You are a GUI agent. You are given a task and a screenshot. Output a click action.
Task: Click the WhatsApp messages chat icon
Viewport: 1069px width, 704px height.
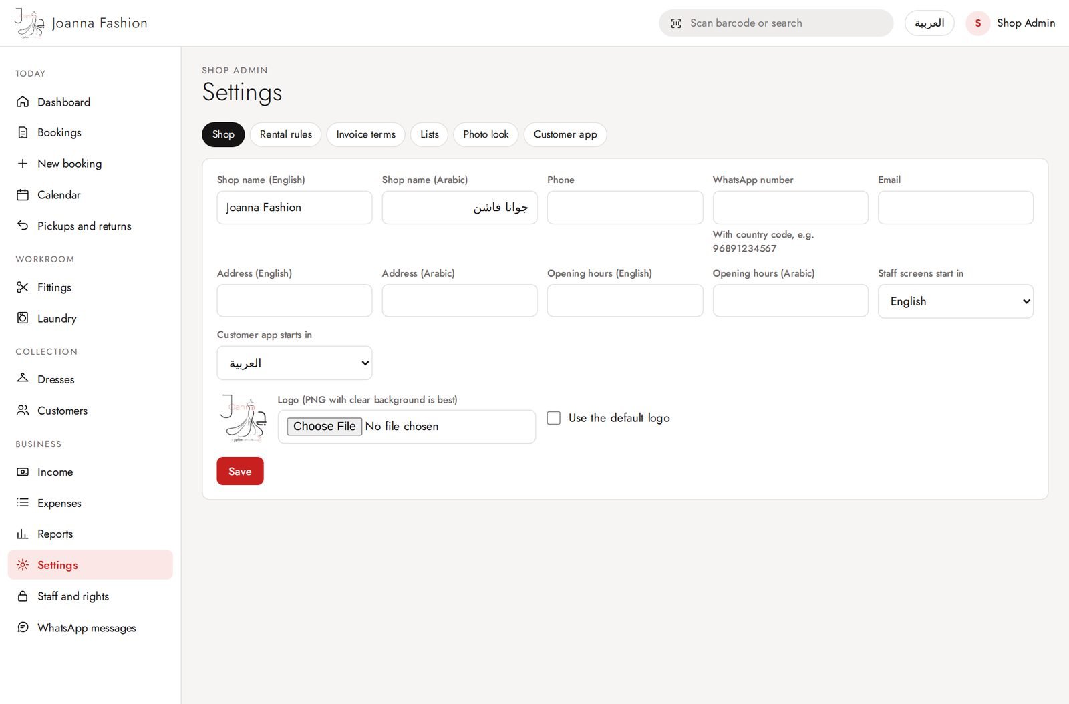(x=23, y=627)
